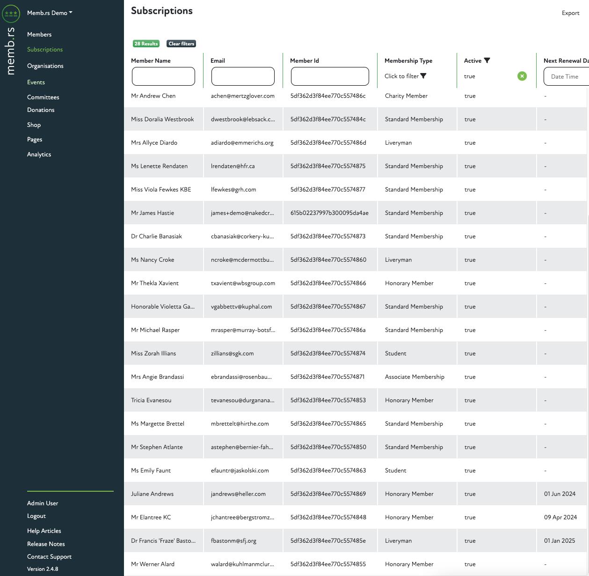Image resolution: width=589 pixels, height=576 pixels.
Task: Open the Release Notes link
Action: pyautogui.click(x=46, y=544)
